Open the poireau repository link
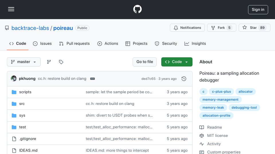The image size is (275, 154). (63, 28)
